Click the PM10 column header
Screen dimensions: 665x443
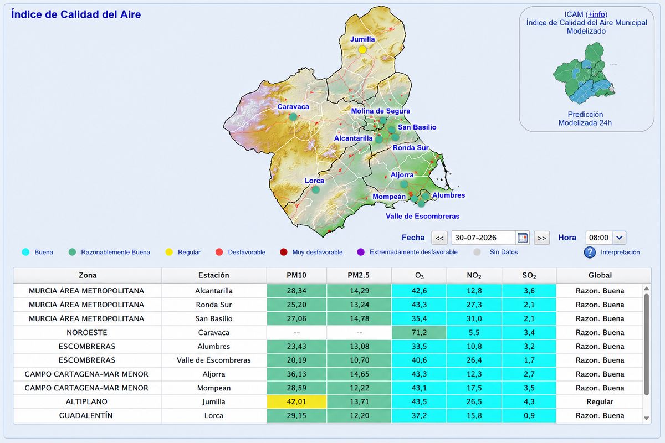pyautogui.click(x=296, y=275)
